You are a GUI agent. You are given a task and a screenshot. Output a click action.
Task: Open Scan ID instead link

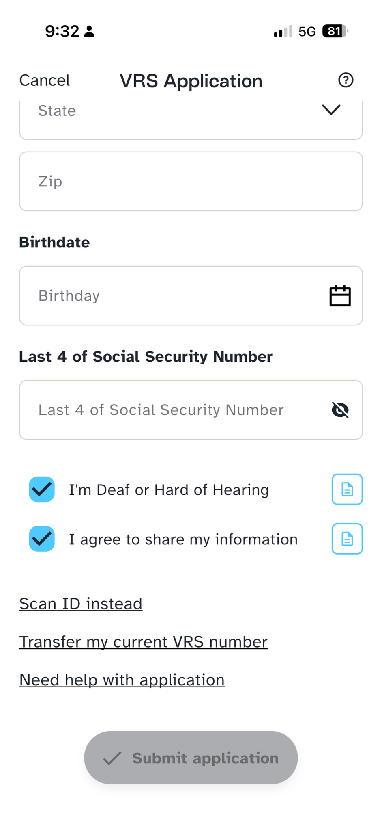[x=81, y=604]
